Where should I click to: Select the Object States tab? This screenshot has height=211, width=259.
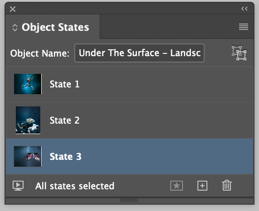[x=53, y=27]
